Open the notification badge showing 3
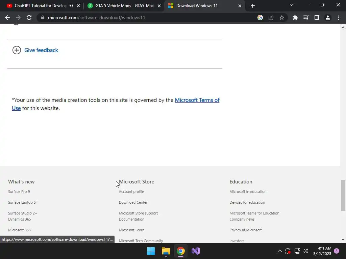Image resolution: width=346 pixels, height=259 pixels. (x=337, y=251)
